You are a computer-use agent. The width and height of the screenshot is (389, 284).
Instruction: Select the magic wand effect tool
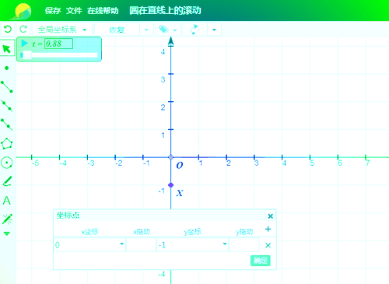[x=7, y=219]
